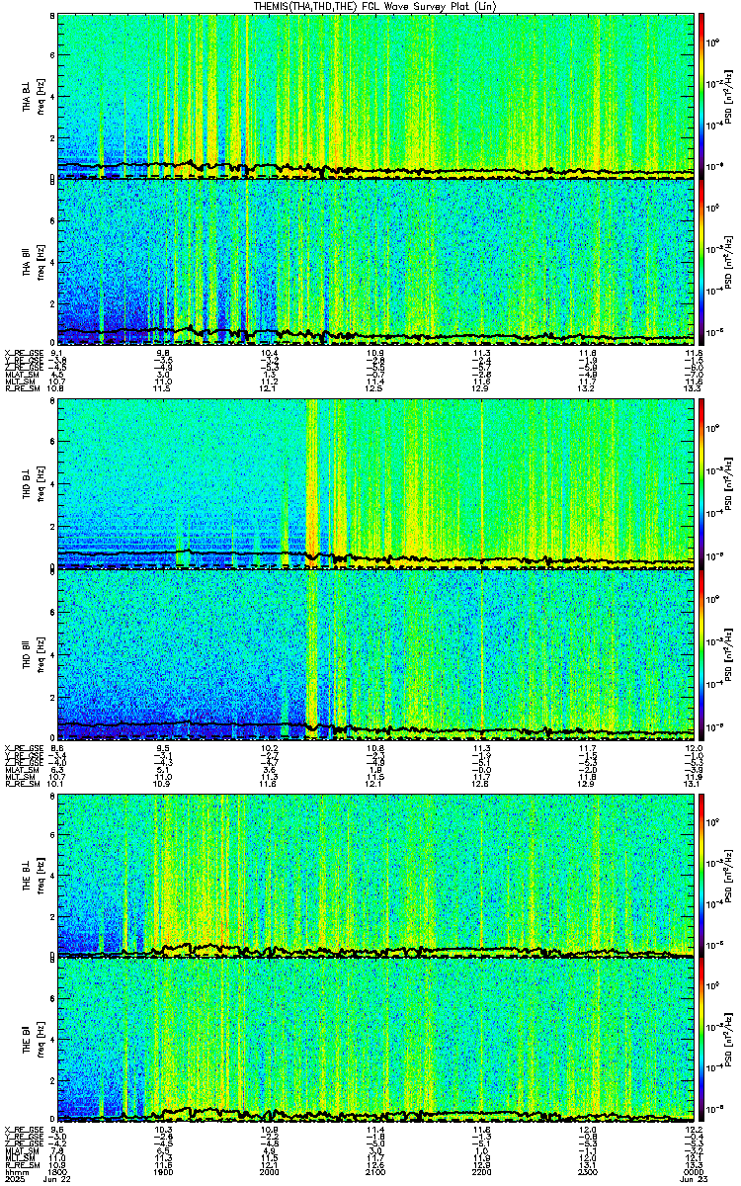Click the PSD [nT²/Hz] label of the bottom color bar
This screenshot has width=741, height=1186.
[x=727, y=1041]
